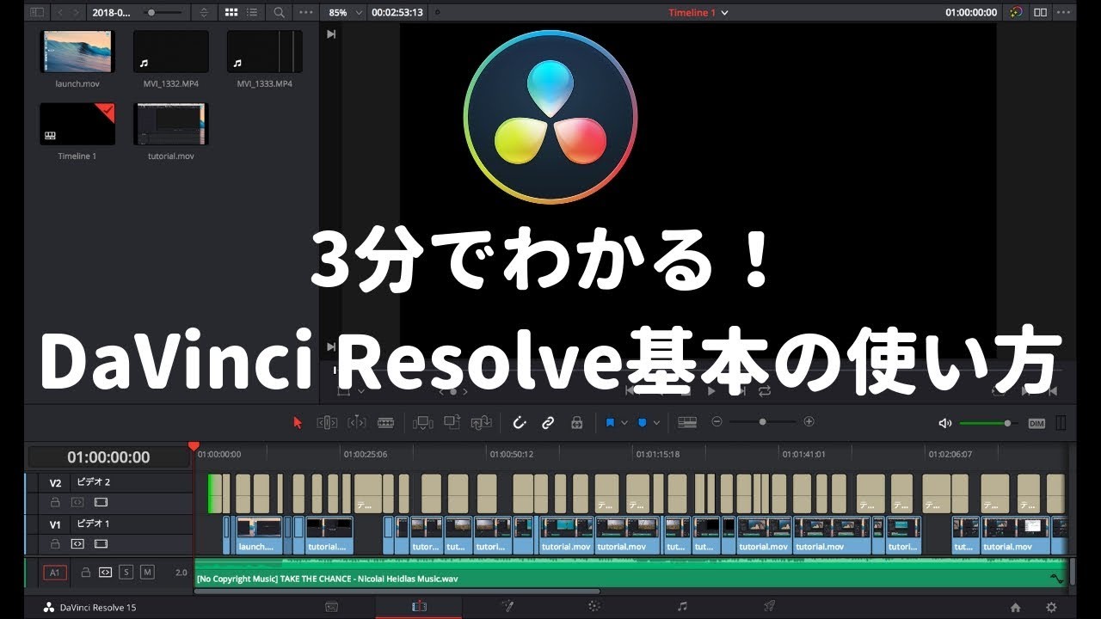
Task: Open the Color page tab
Action: click(594, 606)
